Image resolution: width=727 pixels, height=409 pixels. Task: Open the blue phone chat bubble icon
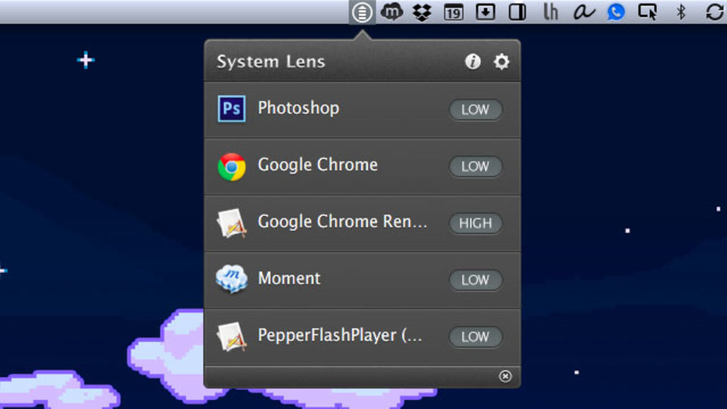616,12
